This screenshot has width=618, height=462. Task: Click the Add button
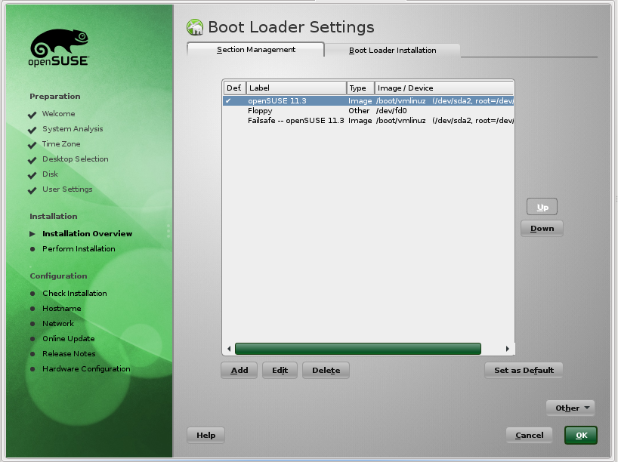click(239, 370)
